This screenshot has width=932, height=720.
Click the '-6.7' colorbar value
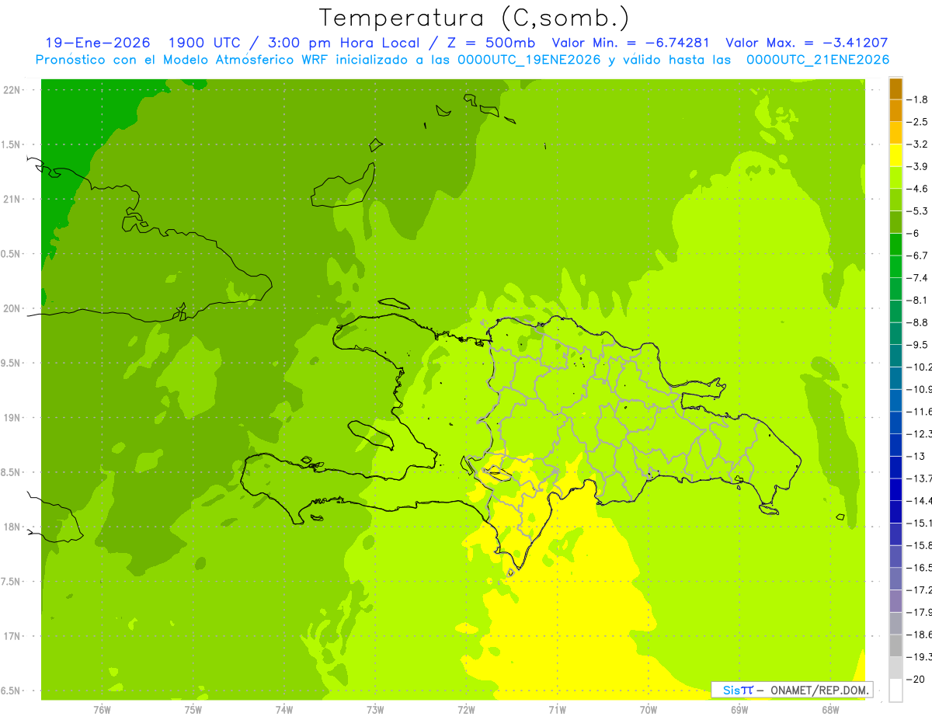click(918, 256)
